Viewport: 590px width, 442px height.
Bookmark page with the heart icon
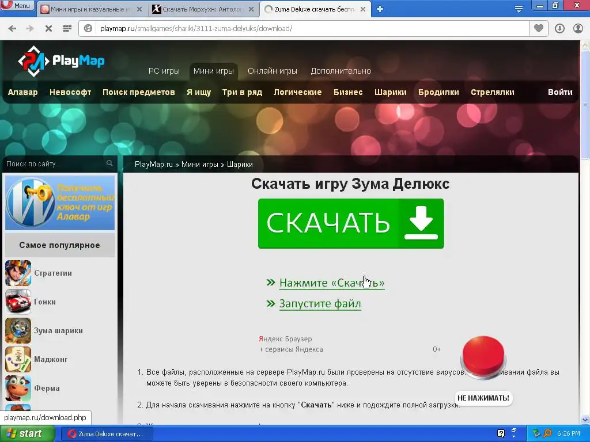tap(539, 28)
